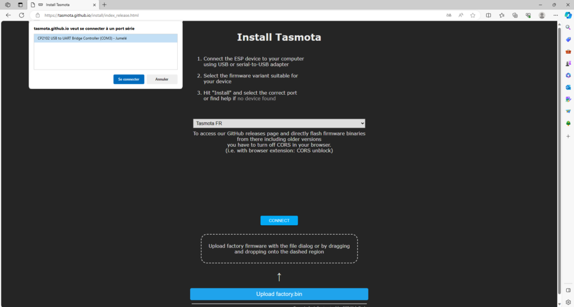
Task: Open sidebar Tools briefcase icon
Action: [x=568, y=52]
